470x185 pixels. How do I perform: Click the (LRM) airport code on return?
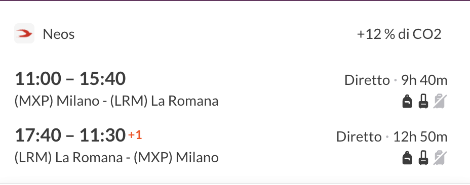tap(33, 158)
